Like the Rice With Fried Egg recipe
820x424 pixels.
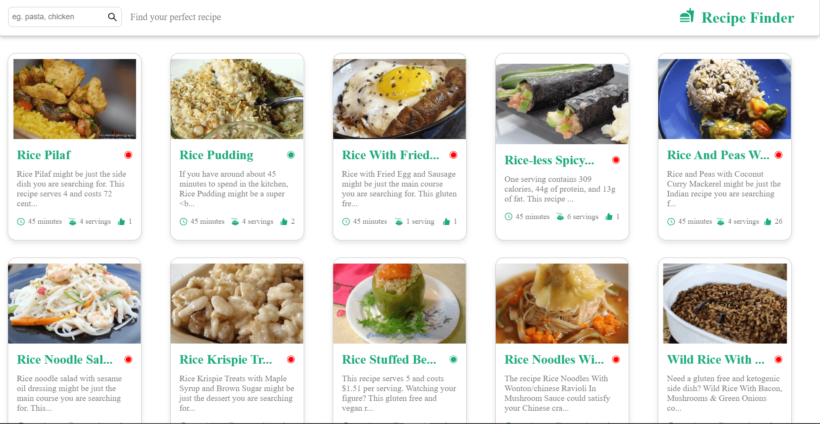click(447, 222)
